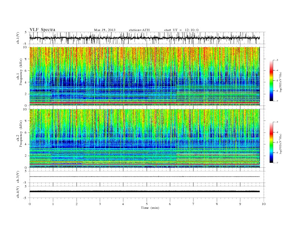Click the time axis tick label "3"
297x229 pixels.
[100, 204]
